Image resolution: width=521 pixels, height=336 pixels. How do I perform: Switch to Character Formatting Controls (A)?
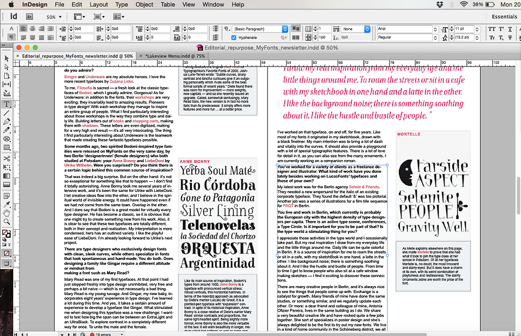pos(11,29)
